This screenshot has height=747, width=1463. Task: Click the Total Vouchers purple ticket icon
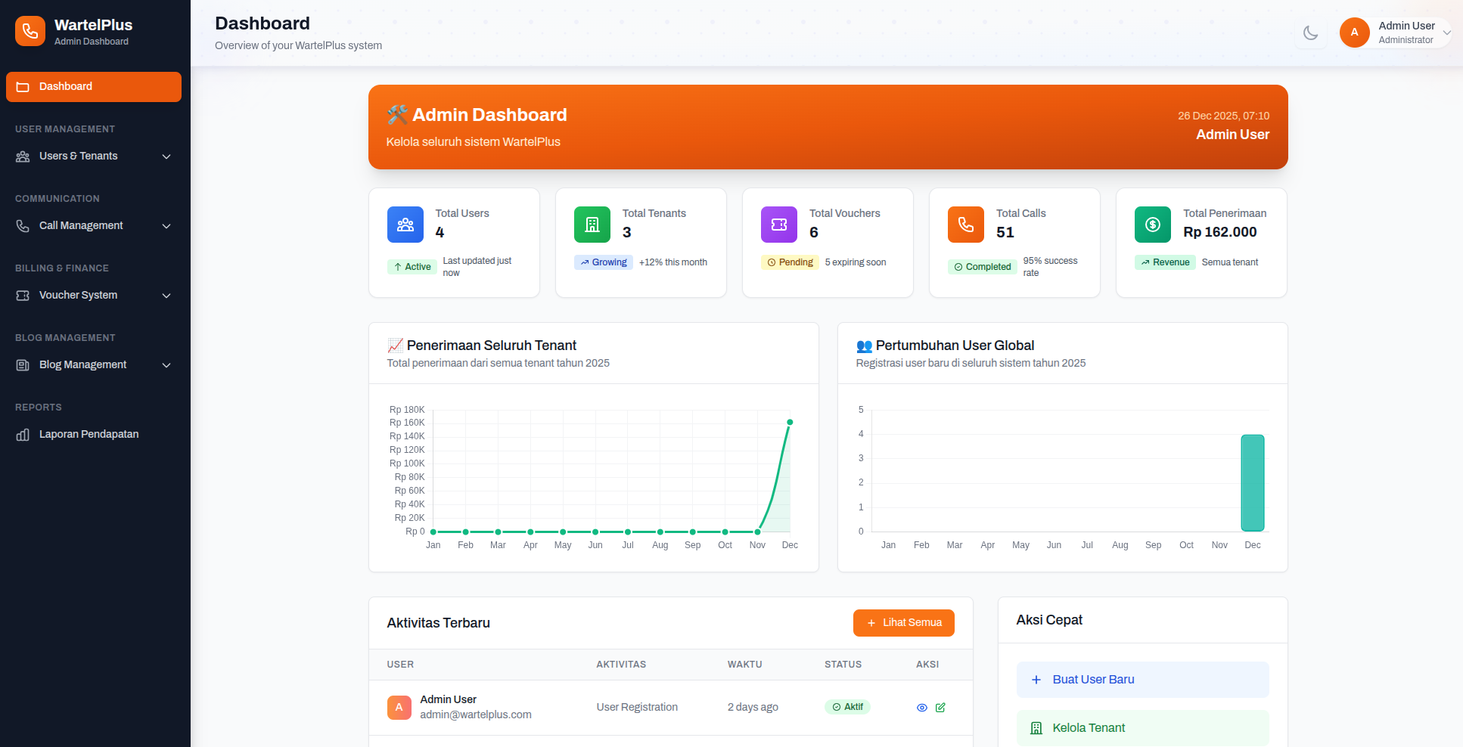tap(778, 225)
